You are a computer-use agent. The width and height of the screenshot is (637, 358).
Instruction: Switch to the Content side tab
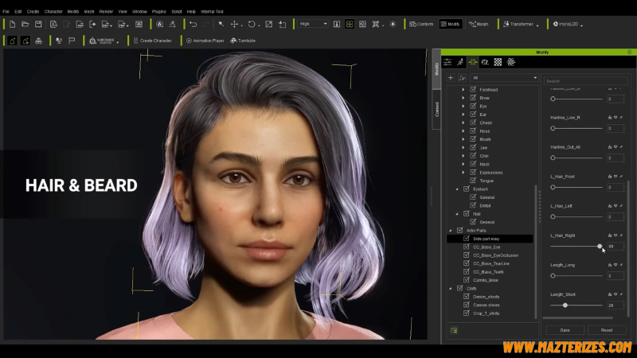click(436, 110)
